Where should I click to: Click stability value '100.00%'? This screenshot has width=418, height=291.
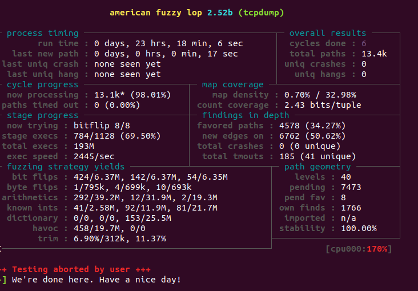click(359, 228)
